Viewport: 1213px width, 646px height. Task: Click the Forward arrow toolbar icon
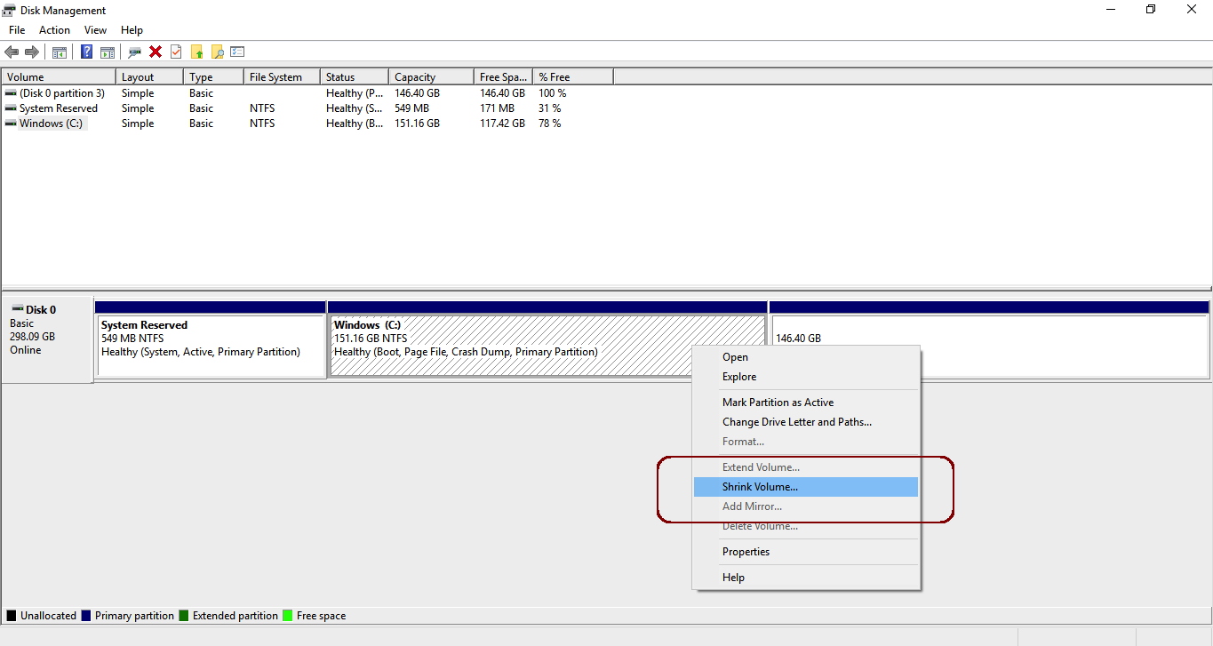[32, 52]
